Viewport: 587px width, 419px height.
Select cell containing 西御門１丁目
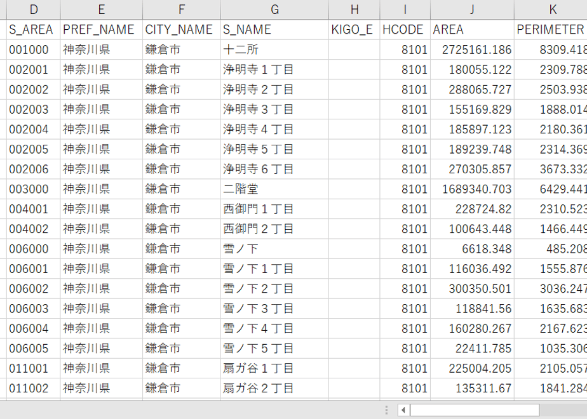[x=275, y=209]
